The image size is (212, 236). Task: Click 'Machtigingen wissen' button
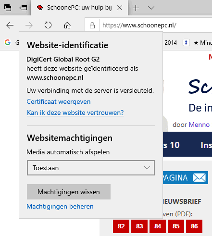pos(69,192)
